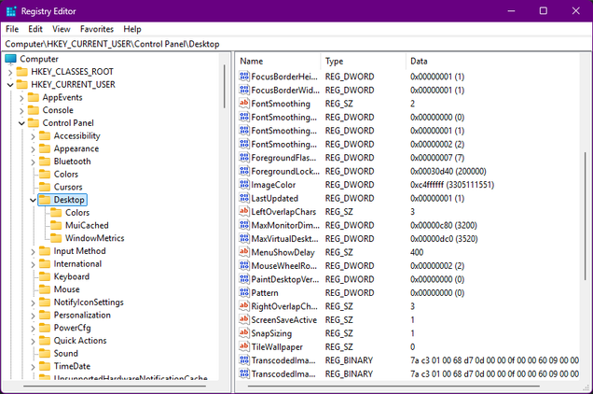
Task: Click the MaxMonitorDim... DWORD value icon
Action: (244, 225)
